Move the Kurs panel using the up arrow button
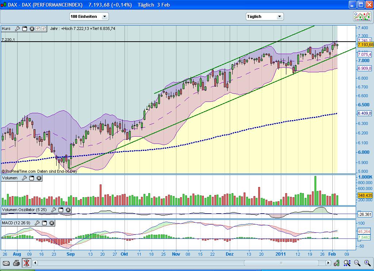The image size is (374, 271). click(38, 28)
